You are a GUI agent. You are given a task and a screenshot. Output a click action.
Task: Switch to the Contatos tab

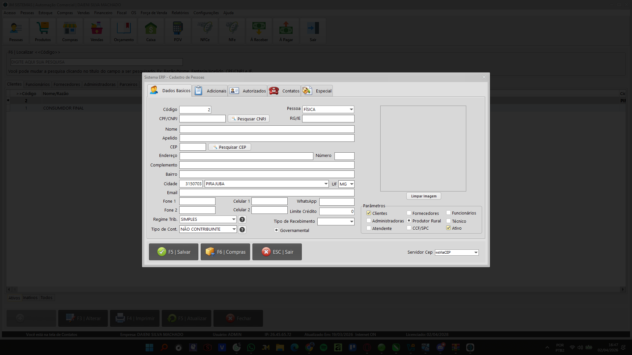coord(284,91)
